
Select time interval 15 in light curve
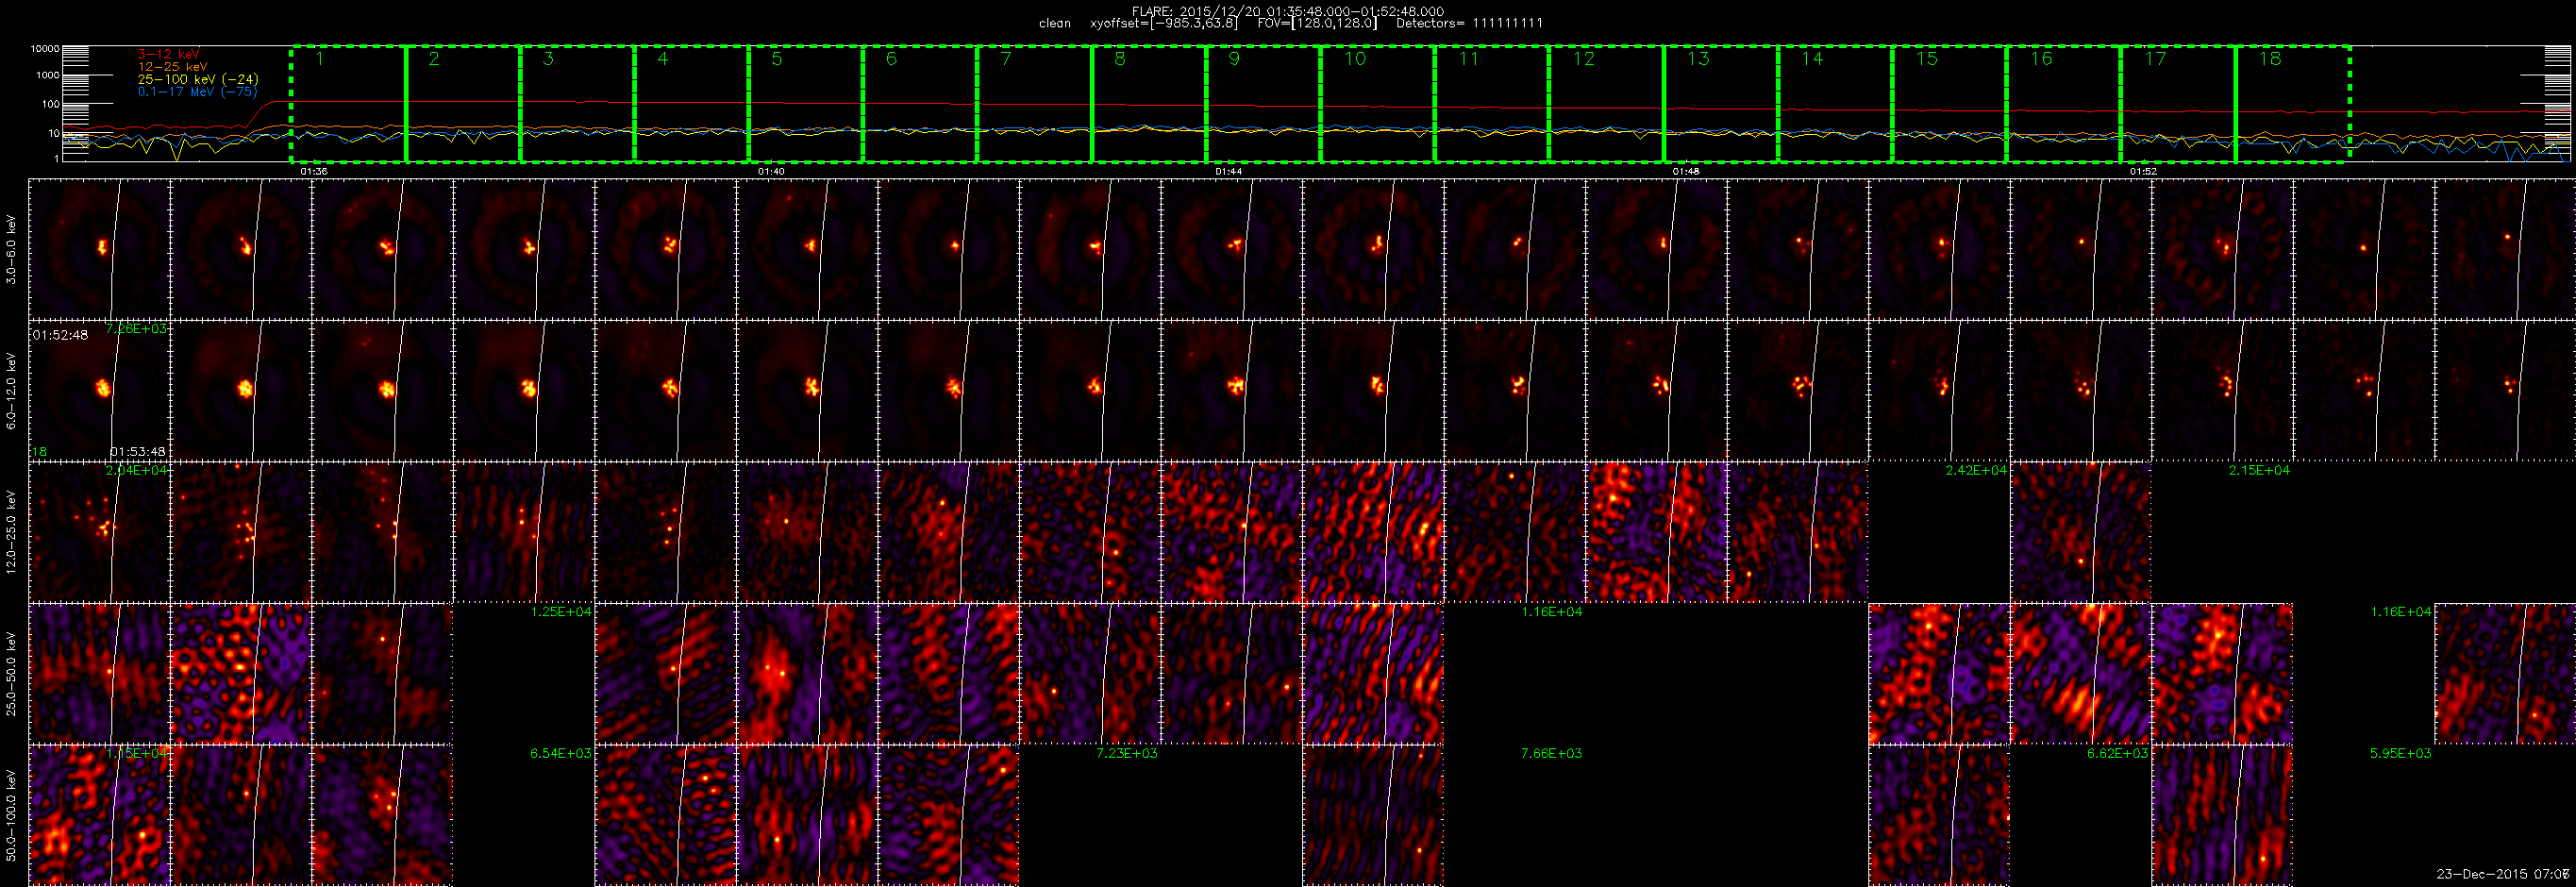click(x=1949, y=103)
